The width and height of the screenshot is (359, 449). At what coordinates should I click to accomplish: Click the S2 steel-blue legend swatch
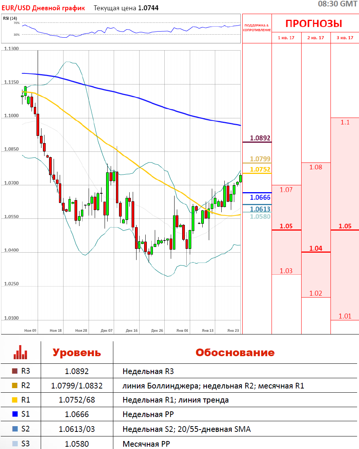[15, 429]
